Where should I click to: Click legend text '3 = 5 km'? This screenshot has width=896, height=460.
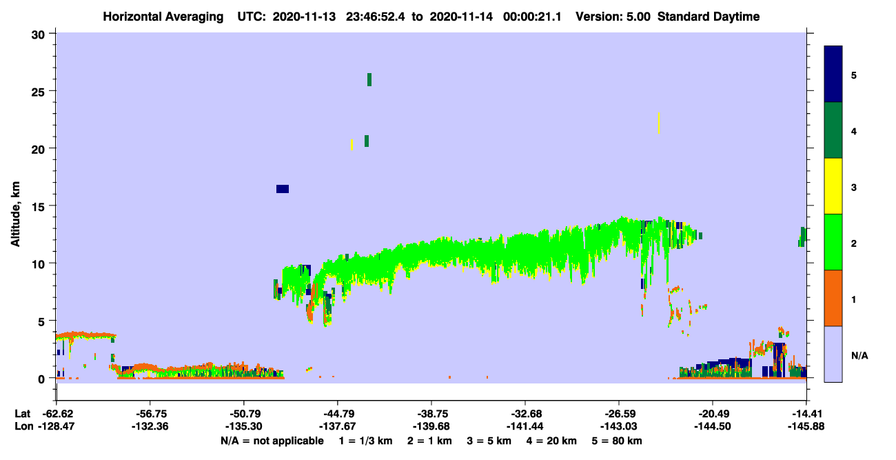(489, 441)
